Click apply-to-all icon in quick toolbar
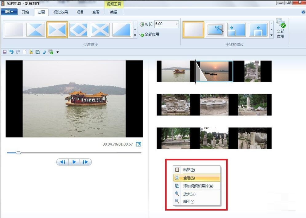Image resolution: width=306 pixels, height=218 pixels. (x=51, y=52)
